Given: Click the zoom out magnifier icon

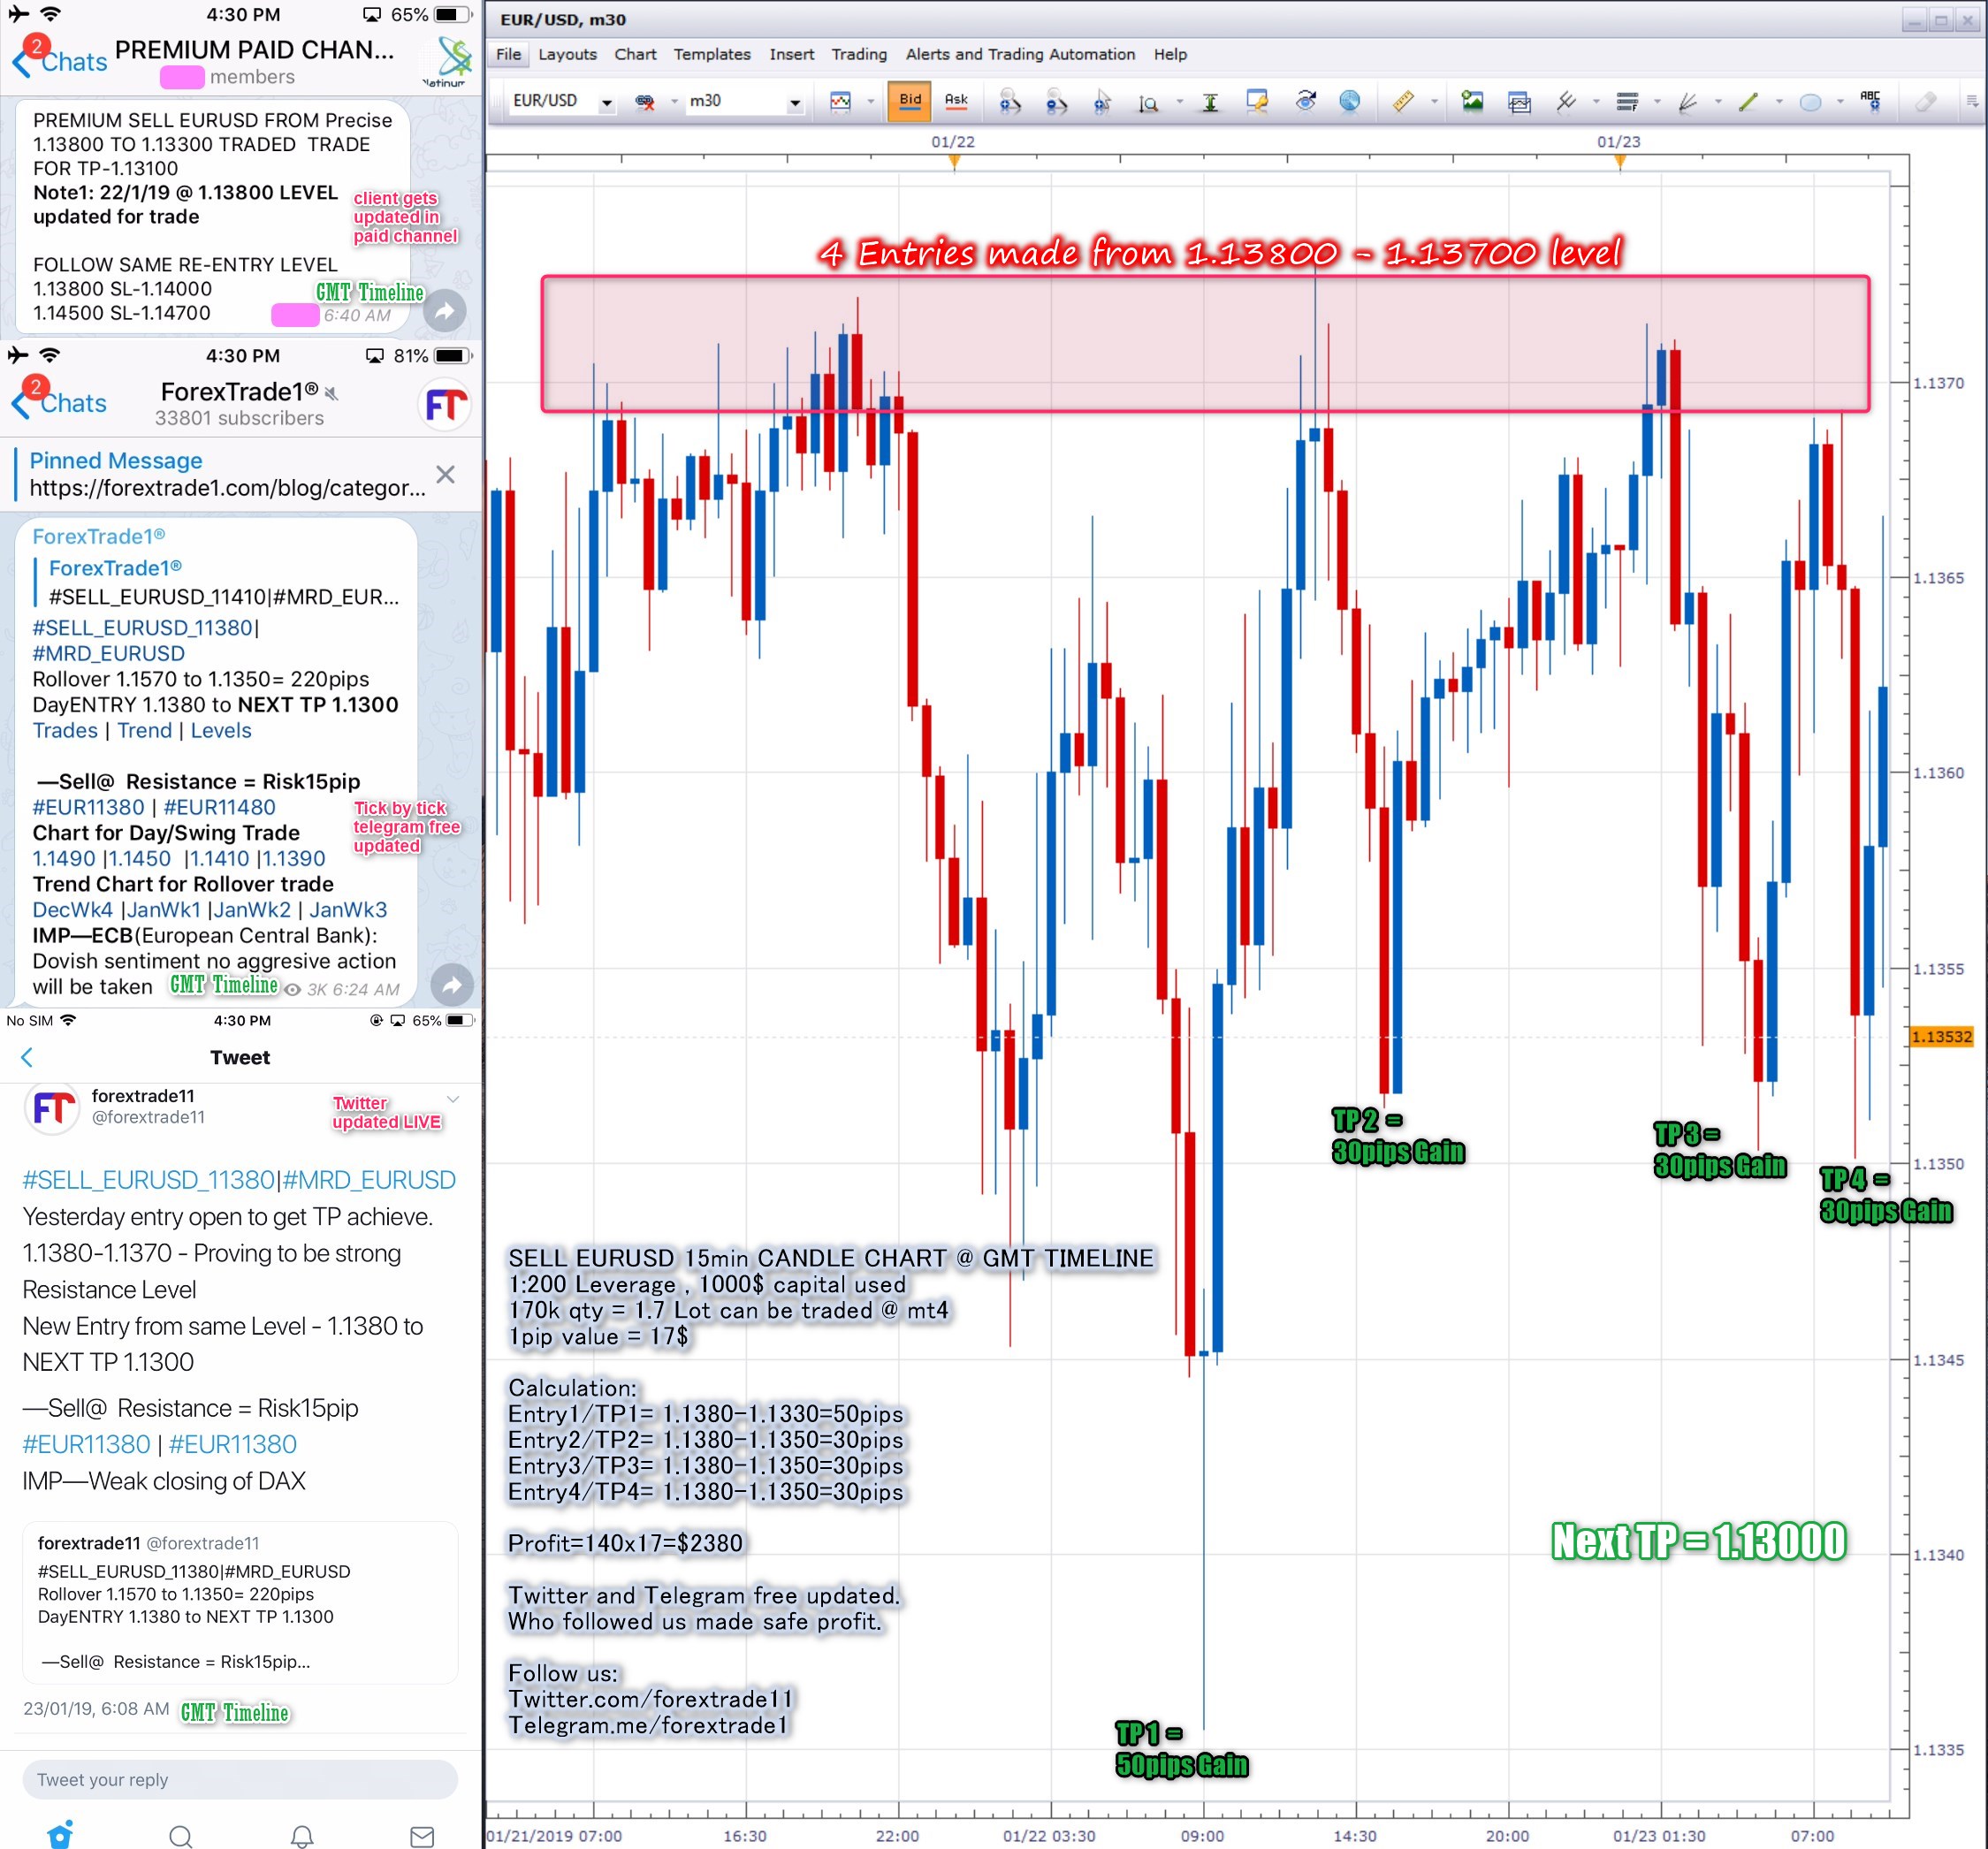Looking at the screenshot, I should [x=1056, y=101].
